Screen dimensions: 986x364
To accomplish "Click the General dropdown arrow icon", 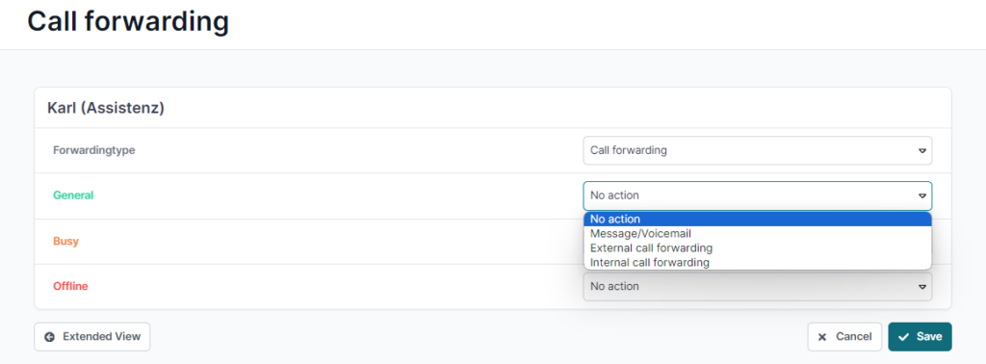I will pyautogui.click(x=922, y=196).
